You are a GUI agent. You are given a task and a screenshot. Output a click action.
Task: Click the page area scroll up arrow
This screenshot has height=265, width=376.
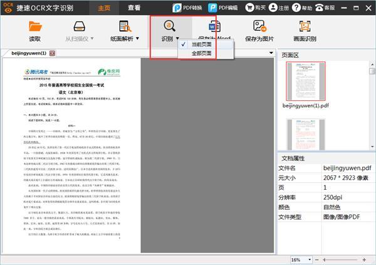[372, 65]
